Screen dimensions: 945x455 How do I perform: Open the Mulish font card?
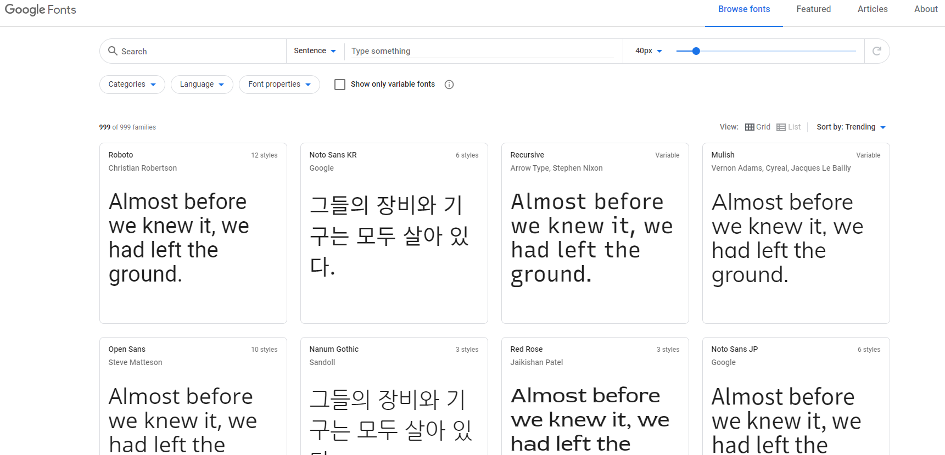(x=796, y=233)
